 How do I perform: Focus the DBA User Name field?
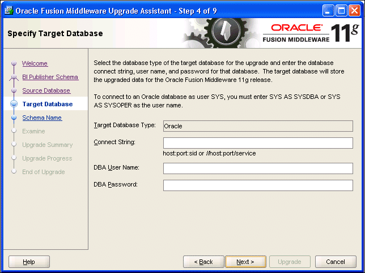pos(258,168)
